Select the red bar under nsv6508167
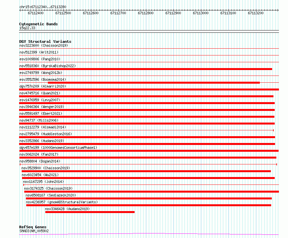288x238 pixels. 149,198
